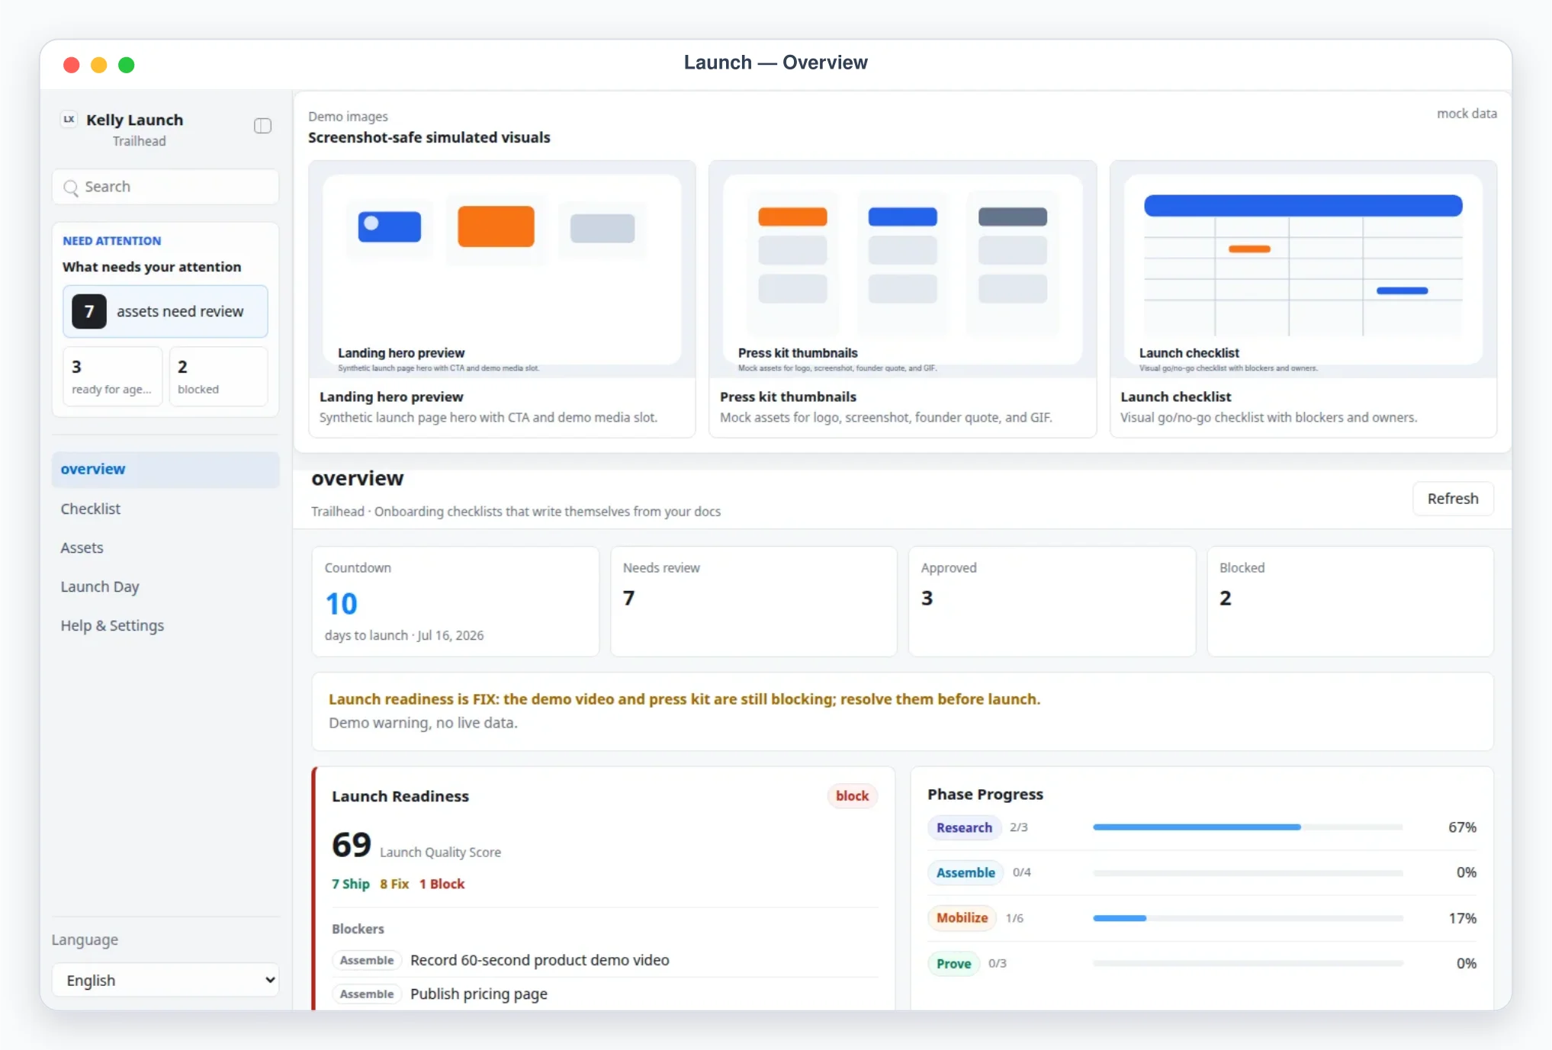The image size is (1552, 1050).
Task: Open the assets need review card
Action: click(165, 311)
